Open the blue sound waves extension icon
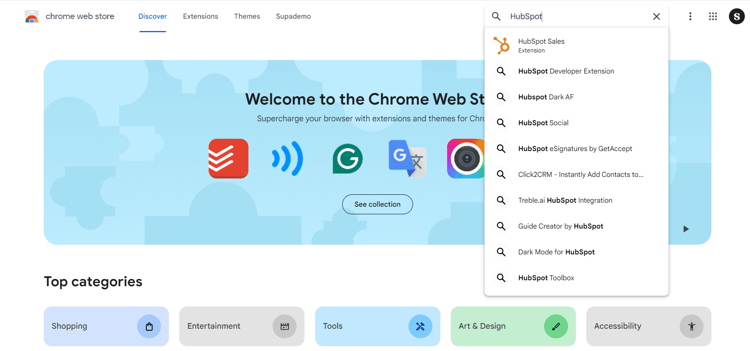 (x=288, y=159)
